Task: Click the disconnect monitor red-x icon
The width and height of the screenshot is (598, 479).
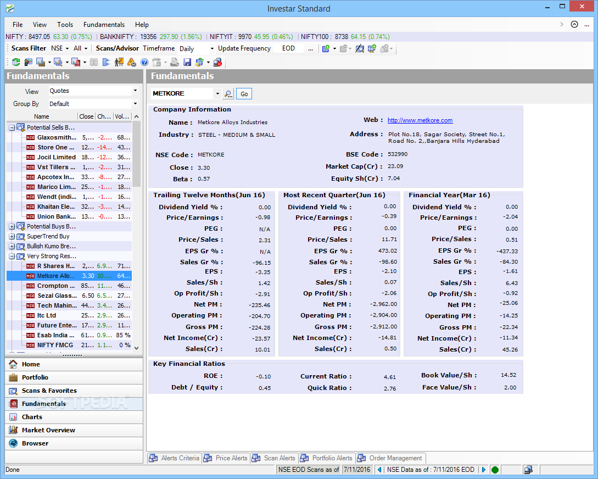Action: (217, 62)
